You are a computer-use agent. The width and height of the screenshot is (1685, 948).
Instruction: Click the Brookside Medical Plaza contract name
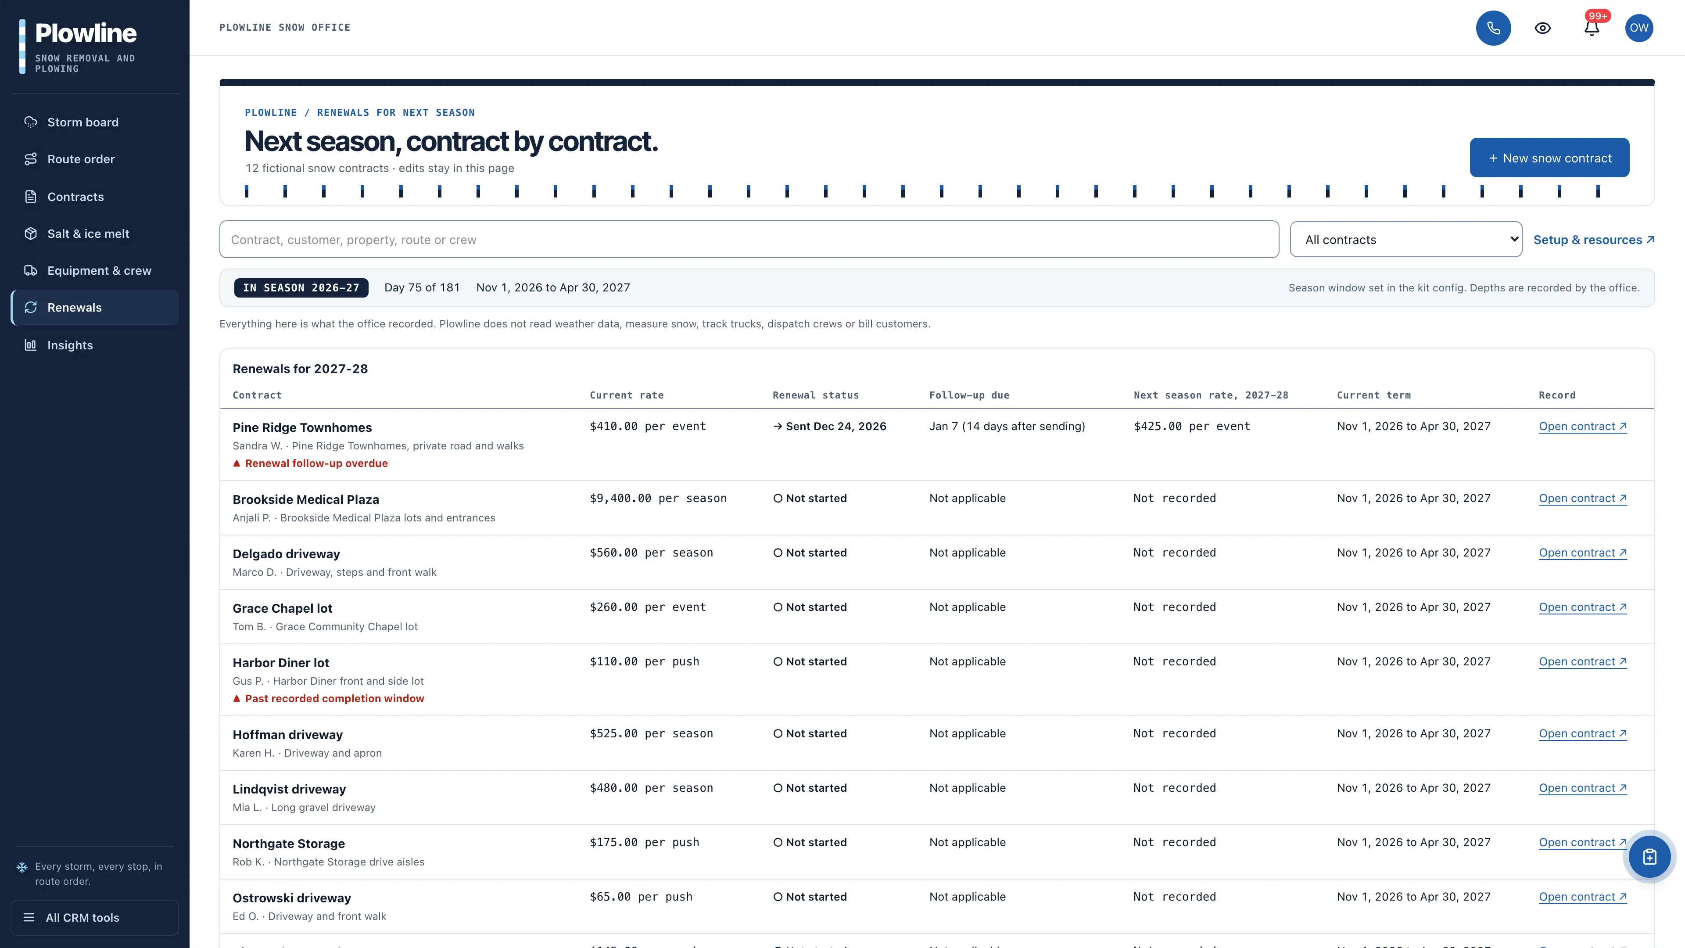coord(305,499)
